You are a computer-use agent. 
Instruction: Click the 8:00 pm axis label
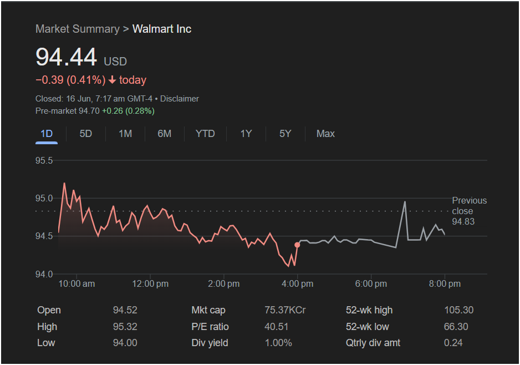pyautogui.click(x=445, y=283)
